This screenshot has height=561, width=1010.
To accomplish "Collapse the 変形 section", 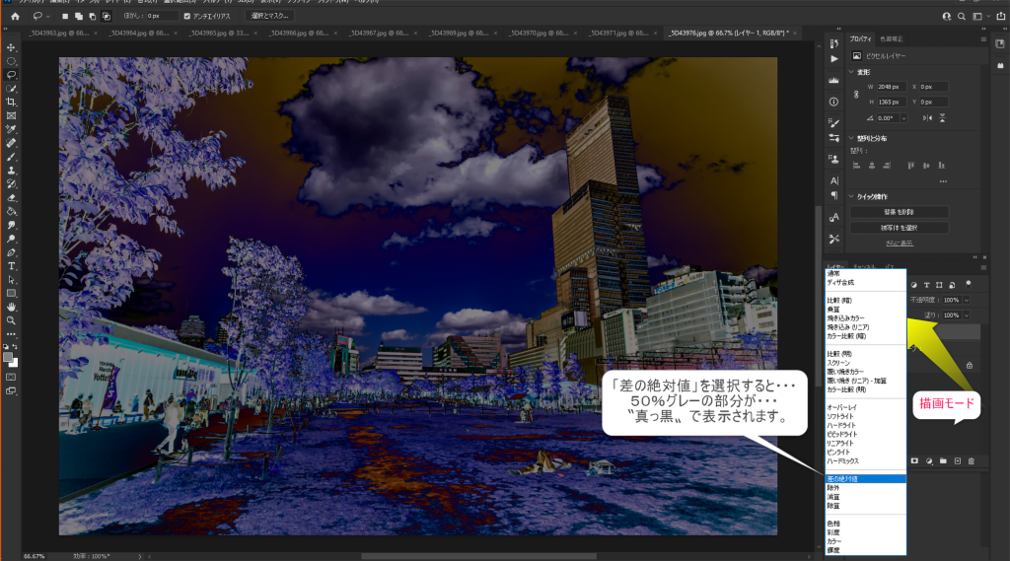I will coord(851,72).
